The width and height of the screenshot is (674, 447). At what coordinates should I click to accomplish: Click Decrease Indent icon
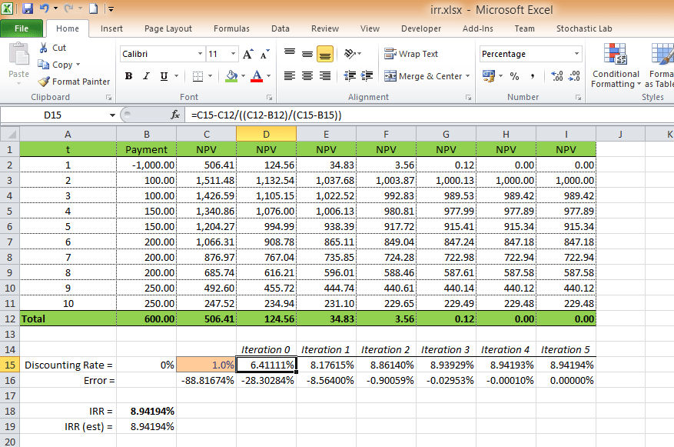point(350,76)
